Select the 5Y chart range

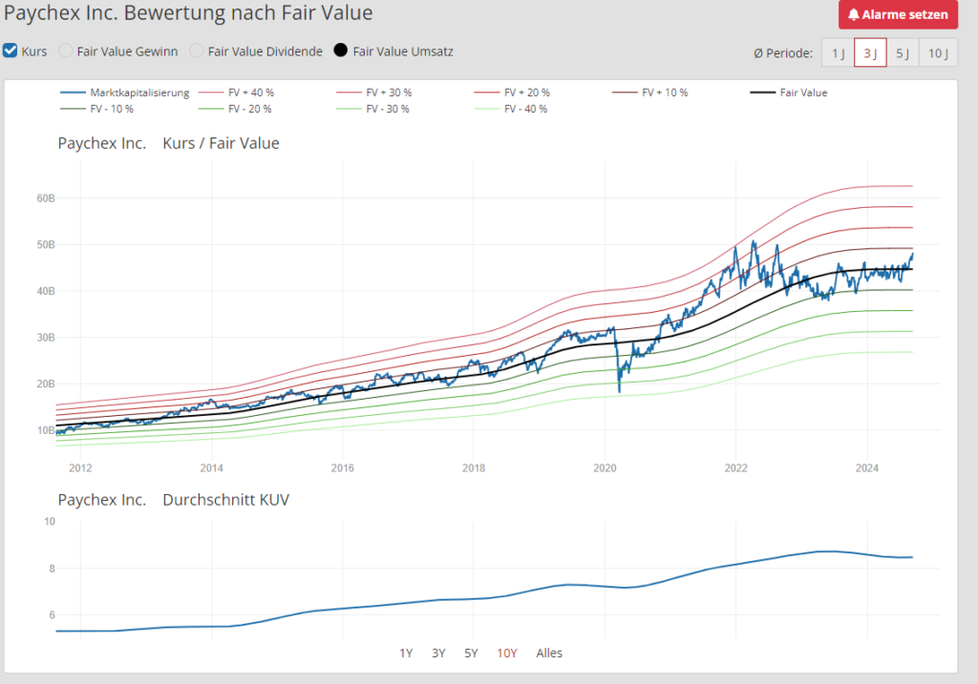point(471,653)
